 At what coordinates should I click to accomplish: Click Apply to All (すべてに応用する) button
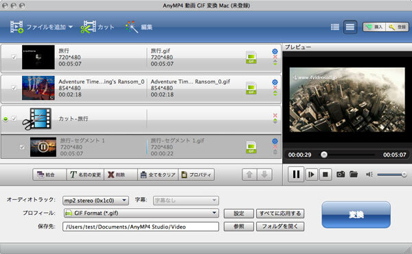280,214
